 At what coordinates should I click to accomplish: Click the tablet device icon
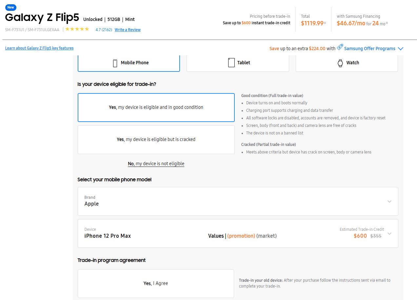tap(231, 63)
